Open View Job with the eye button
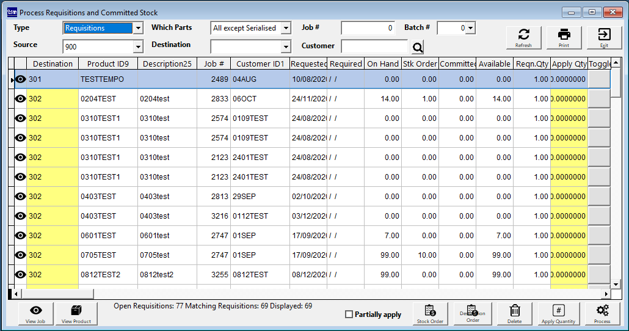Viewport: 629px width, 331px height. point(35,313)
